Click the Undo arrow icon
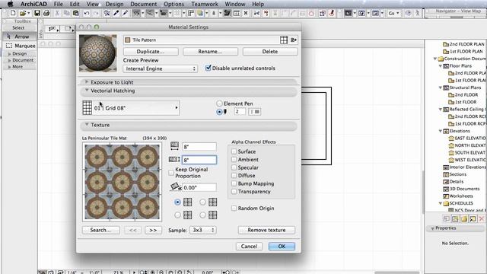This screenshot has height=274, width=487. pyautogui.click(x=87, y=13)
